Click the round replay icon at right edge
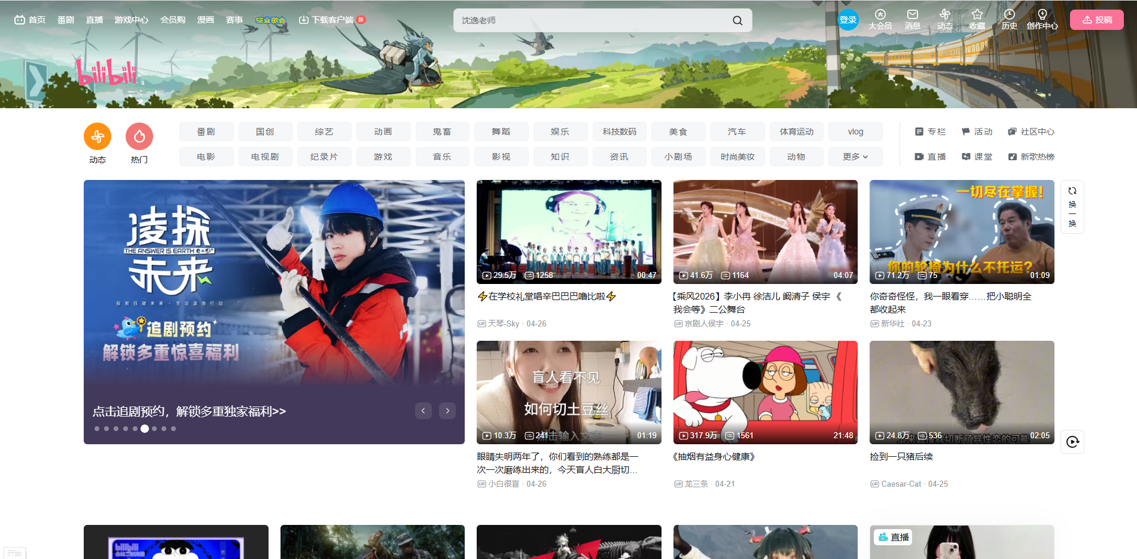 point(1072,442)
